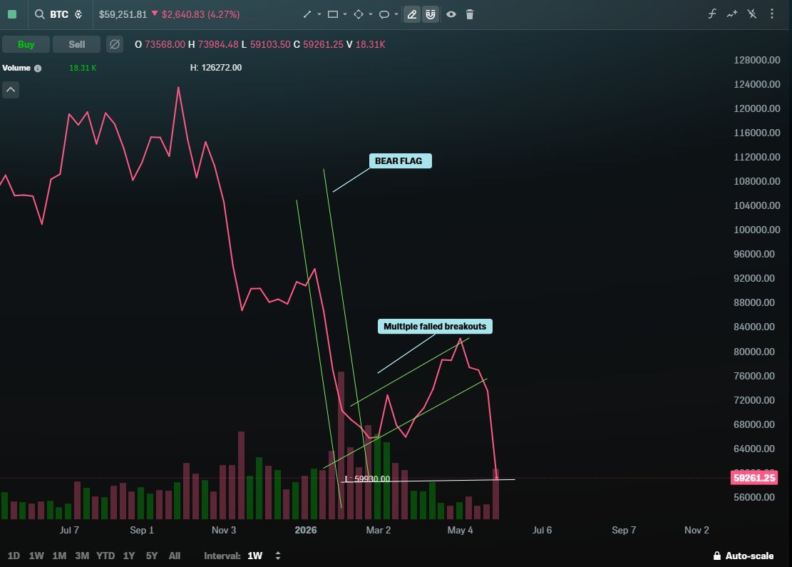
Task: Click the May 4 date axis label
Action: (460, 530)
